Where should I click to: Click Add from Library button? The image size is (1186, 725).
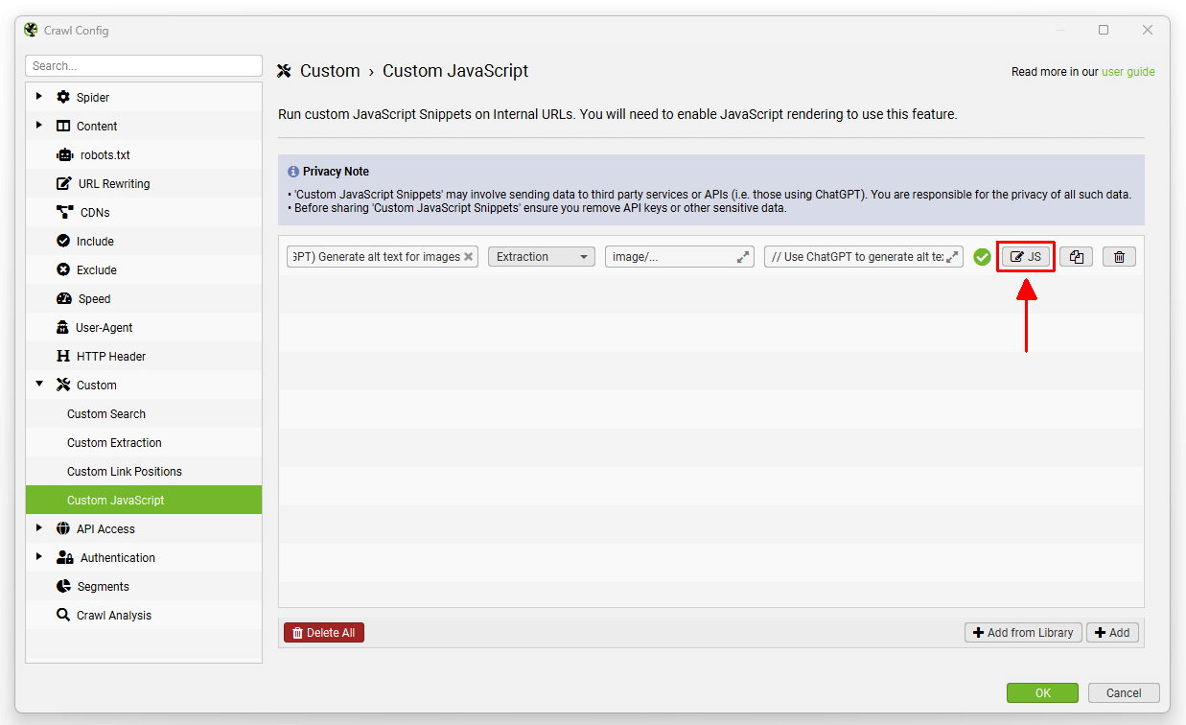coord(1023,633)
